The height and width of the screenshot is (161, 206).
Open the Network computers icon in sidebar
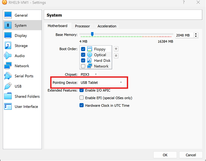(x=8, y=66)
